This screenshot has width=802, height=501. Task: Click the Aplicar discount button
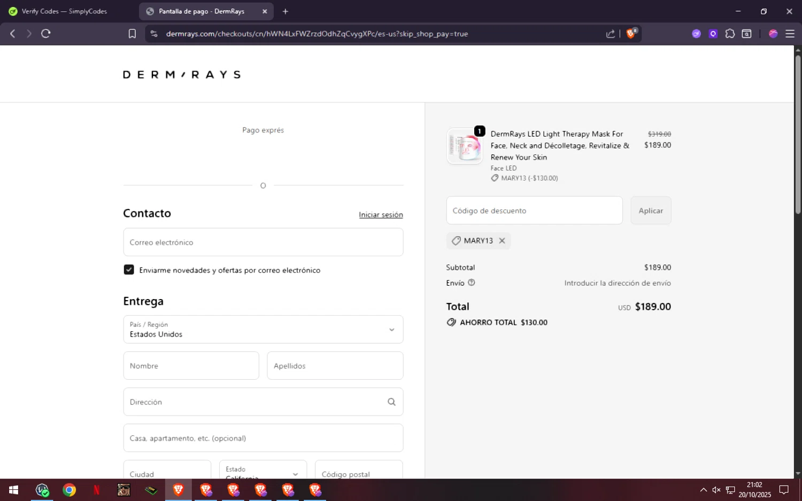(651, 210)
